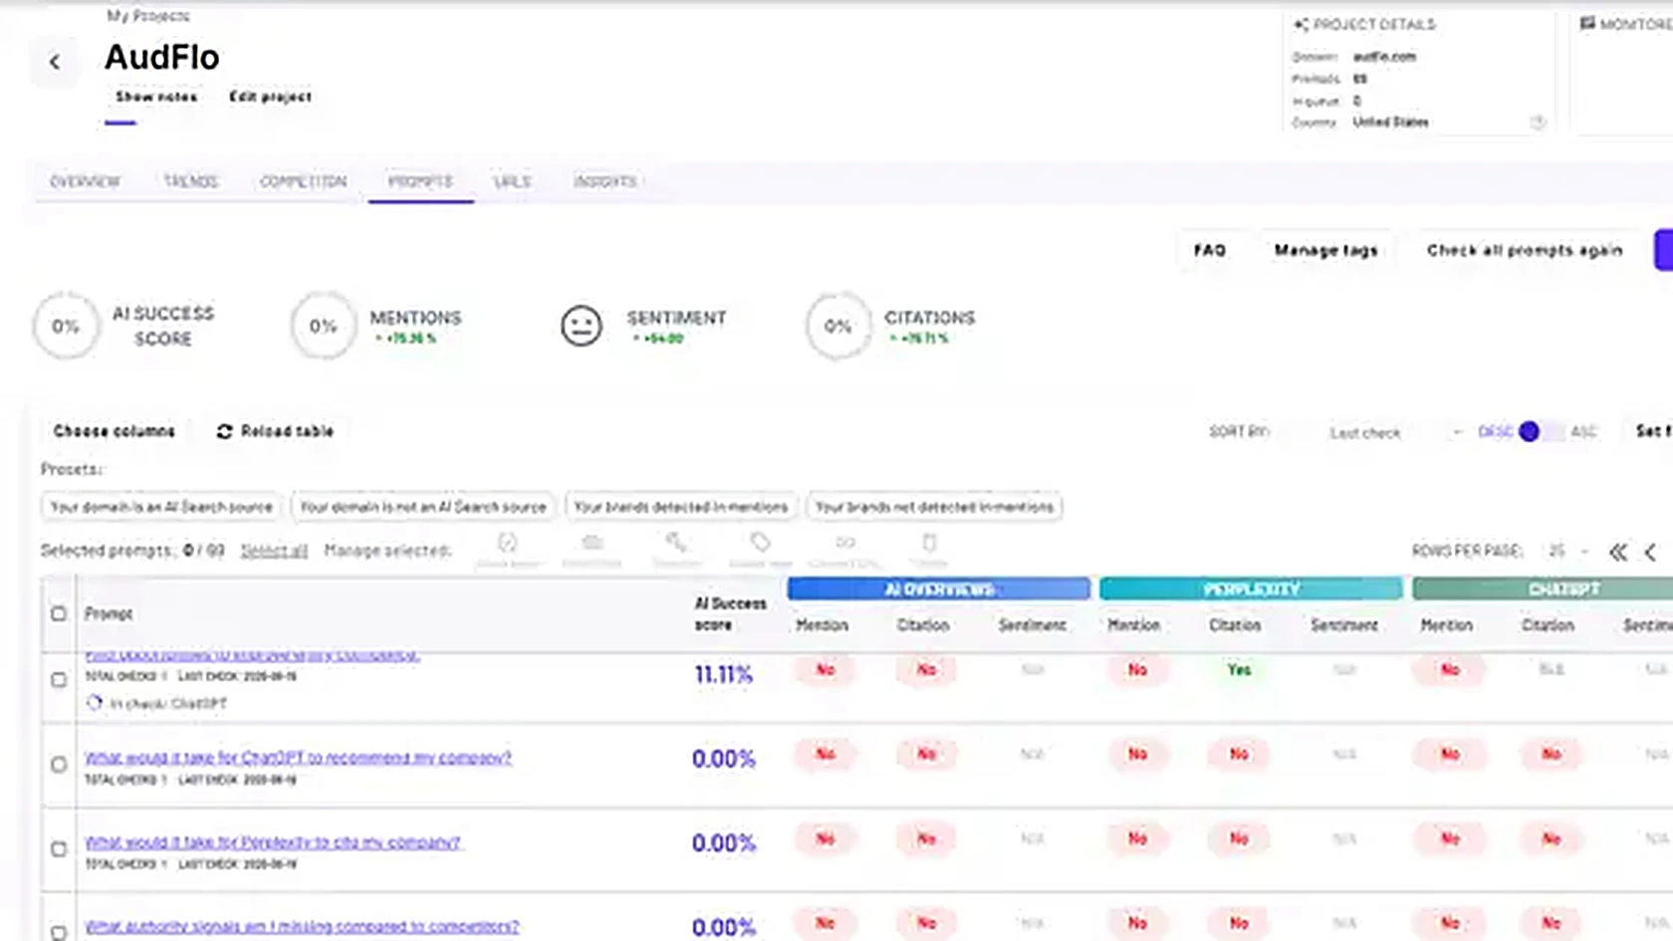Go back using the arrow beside AudFlo
Screen dimensions: 1673x941
click(x=55, y=62)
